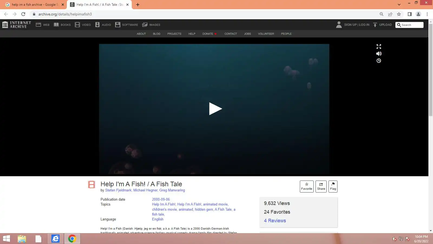Click the Upload arrow icon
433x244 pixels.
pyautogui.click(x=375, y=25)
